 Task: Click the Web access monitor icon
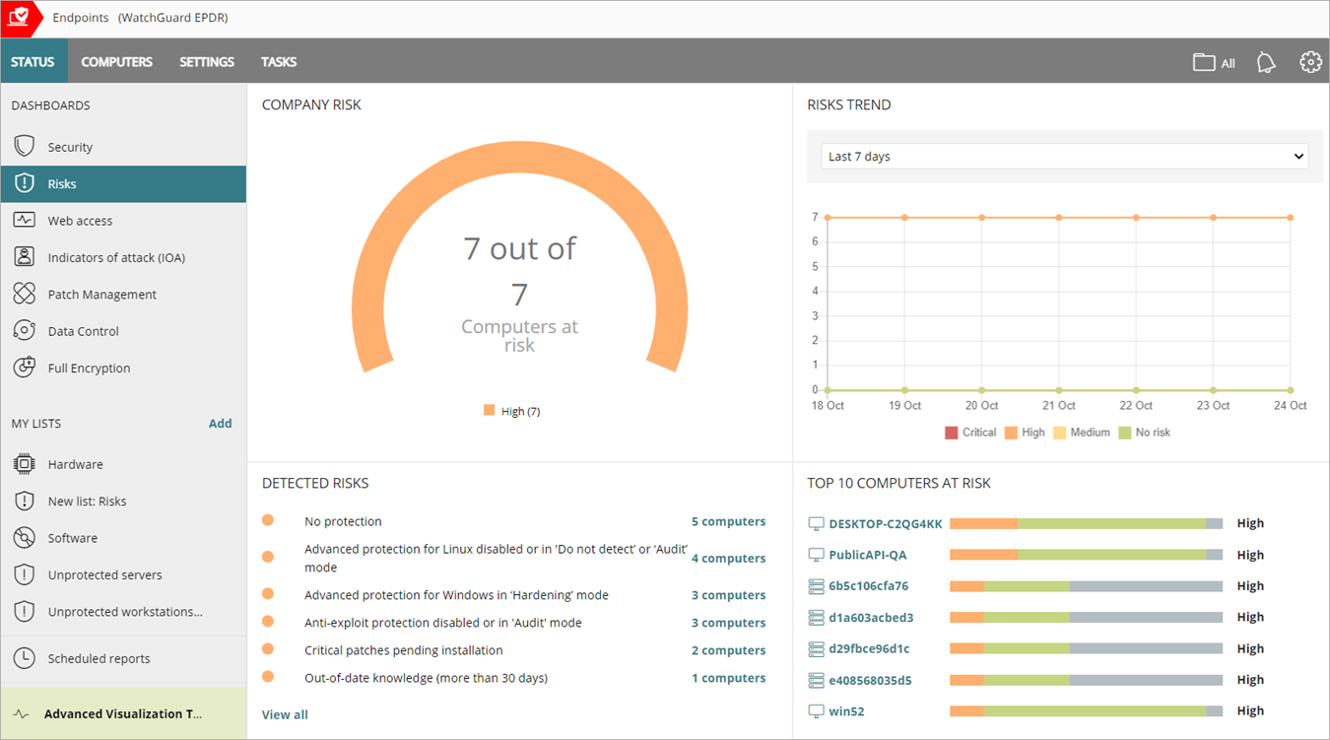pyautogui.click(x=25, y=221)
